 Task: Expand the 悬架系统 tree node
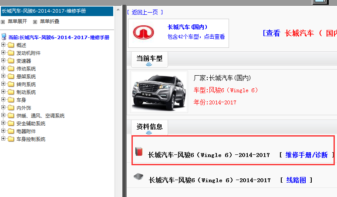pyautogui.click(x=3, y=76)
